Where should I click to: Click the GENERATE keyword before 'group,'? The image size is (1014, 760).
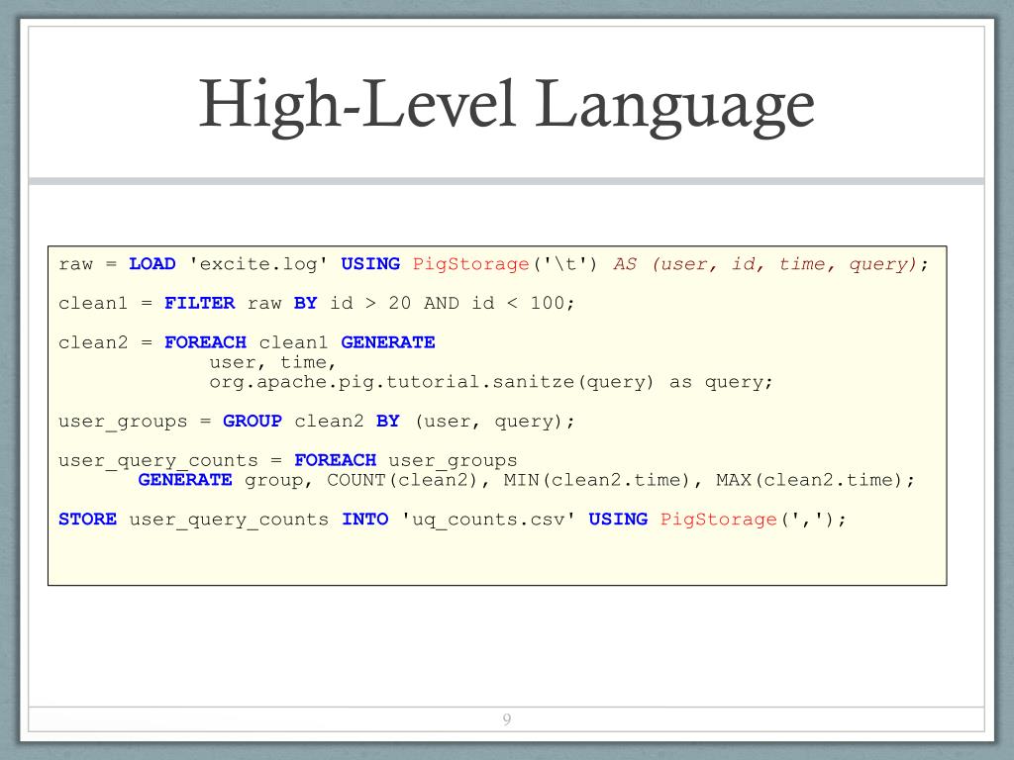point(185,480)
